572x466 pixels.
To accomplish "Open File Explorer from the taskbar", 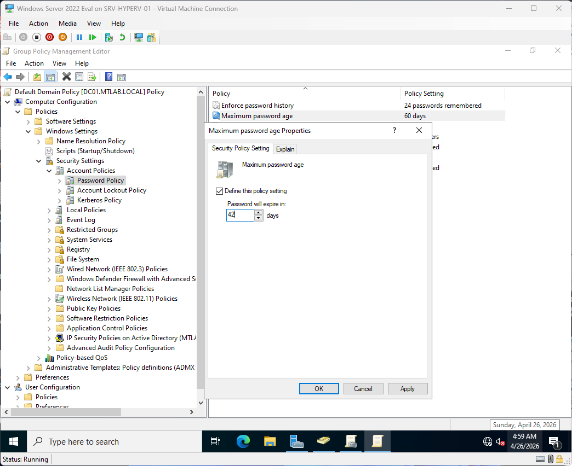I will pyautogui.click(x=270, y=441).
